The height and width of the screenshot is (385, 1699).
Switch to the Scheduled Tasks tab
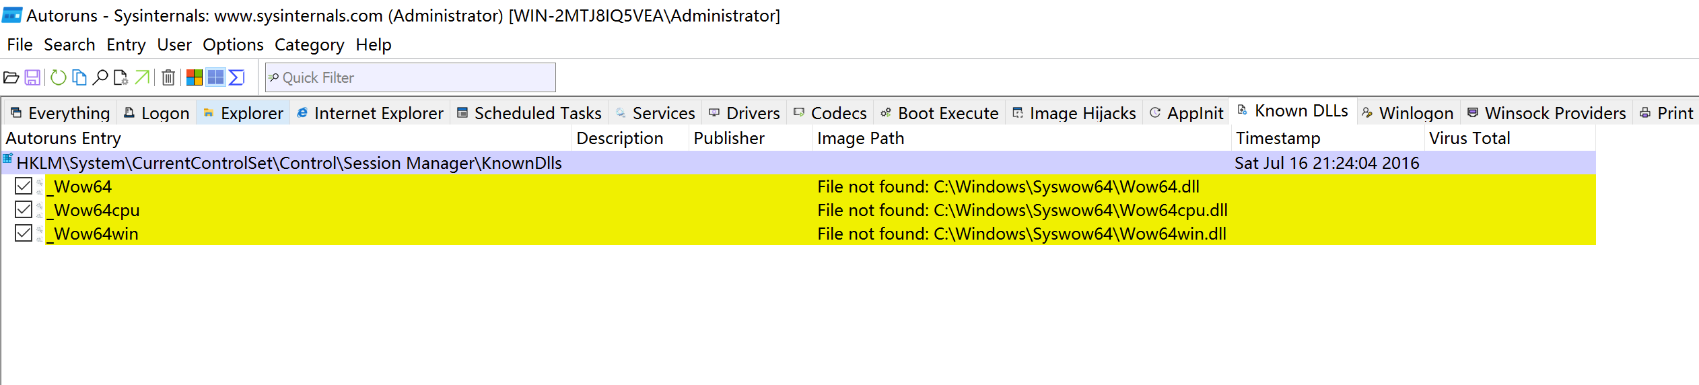tap(529, 113)
